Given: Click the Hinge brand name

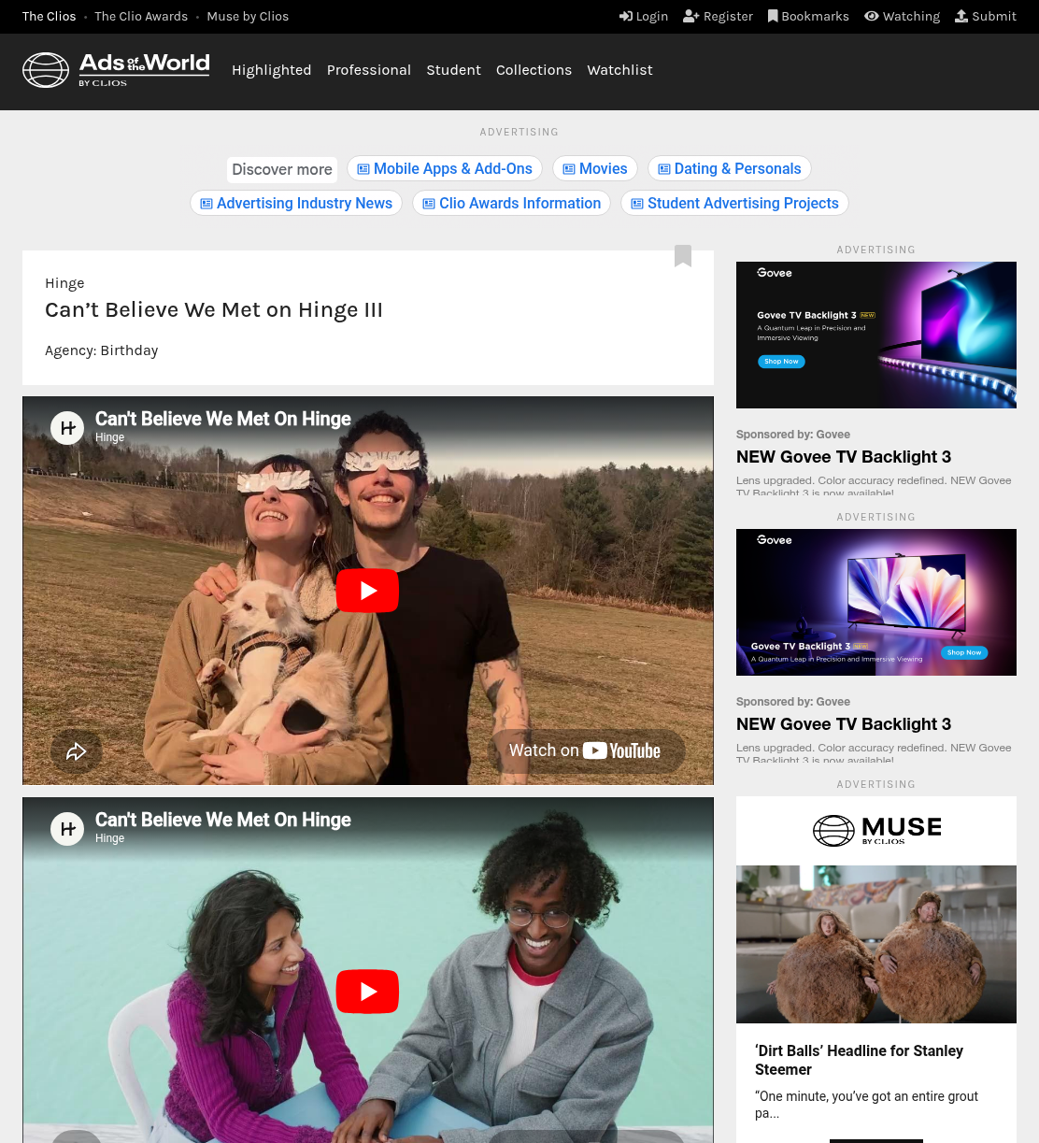Looking at the screenshot, I should point(64,283).
